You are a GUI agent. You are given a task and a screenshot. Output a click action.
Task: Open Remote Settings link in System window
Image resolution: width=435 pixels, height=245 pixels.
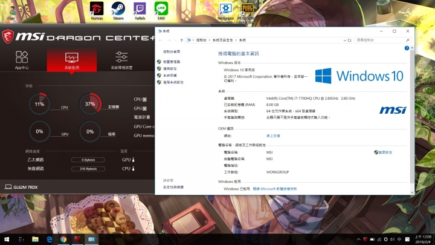172,68
